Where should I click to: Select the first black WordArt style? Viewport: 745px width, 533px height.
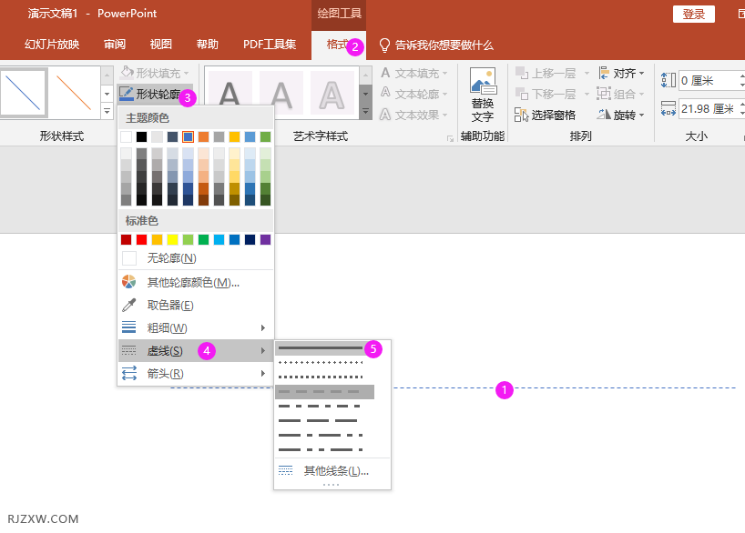(x=230, y=93)
